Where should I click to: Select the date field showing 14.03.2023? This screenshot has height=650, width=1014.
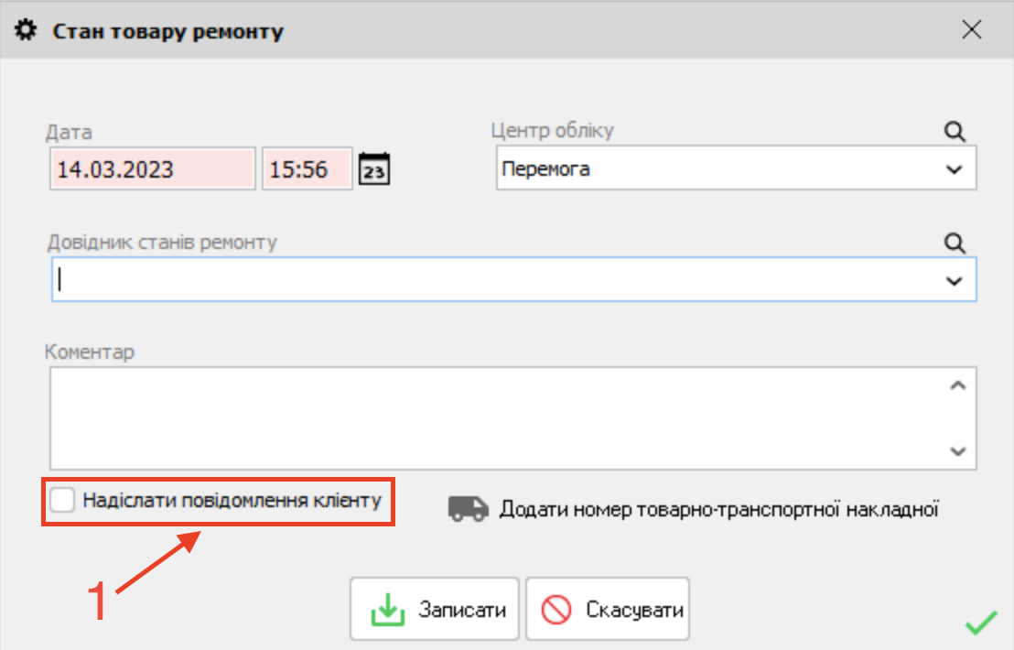pyautogui.click(x=152, y=169)
